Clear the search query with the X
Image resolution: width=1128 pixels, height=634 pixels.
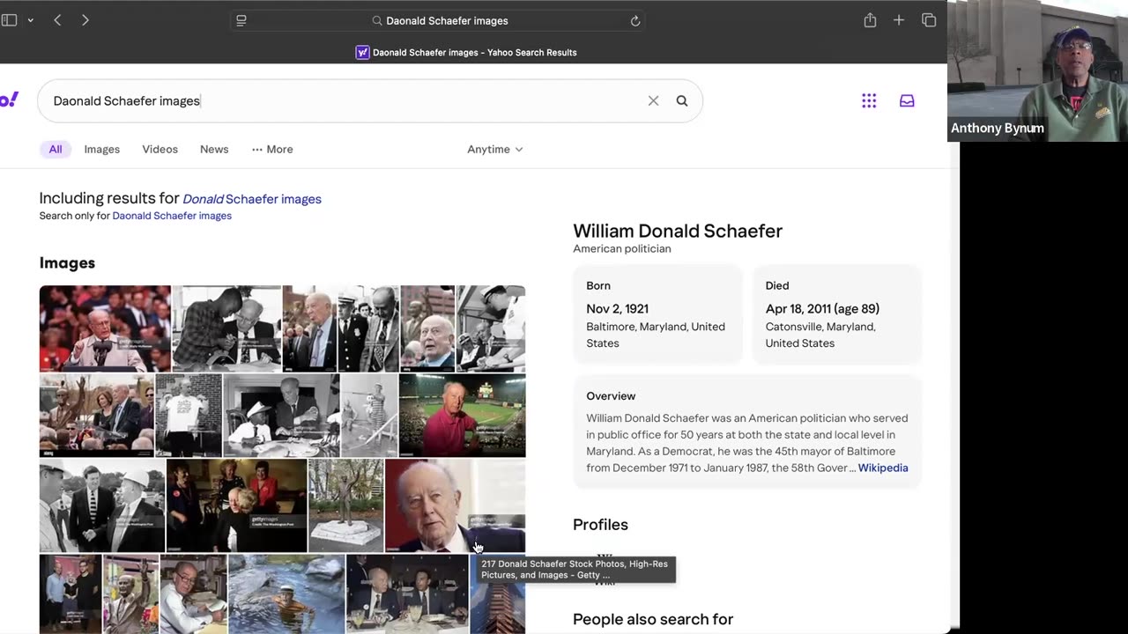pyautogui.click(x=653, y=100)
